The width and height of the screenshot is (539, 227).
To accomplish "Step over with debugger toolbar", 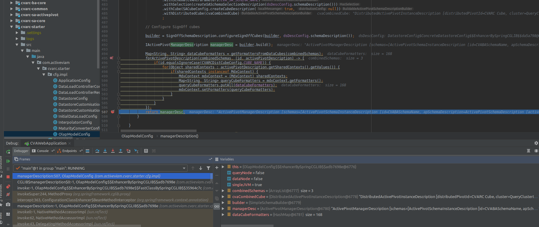I will point(97,151).
